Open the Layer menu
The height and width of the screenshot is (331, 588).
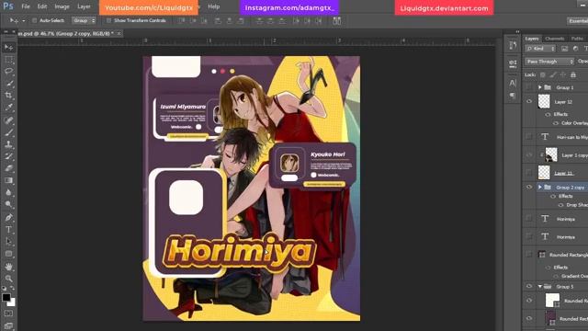pyautogui.click(x=84, y=6)
